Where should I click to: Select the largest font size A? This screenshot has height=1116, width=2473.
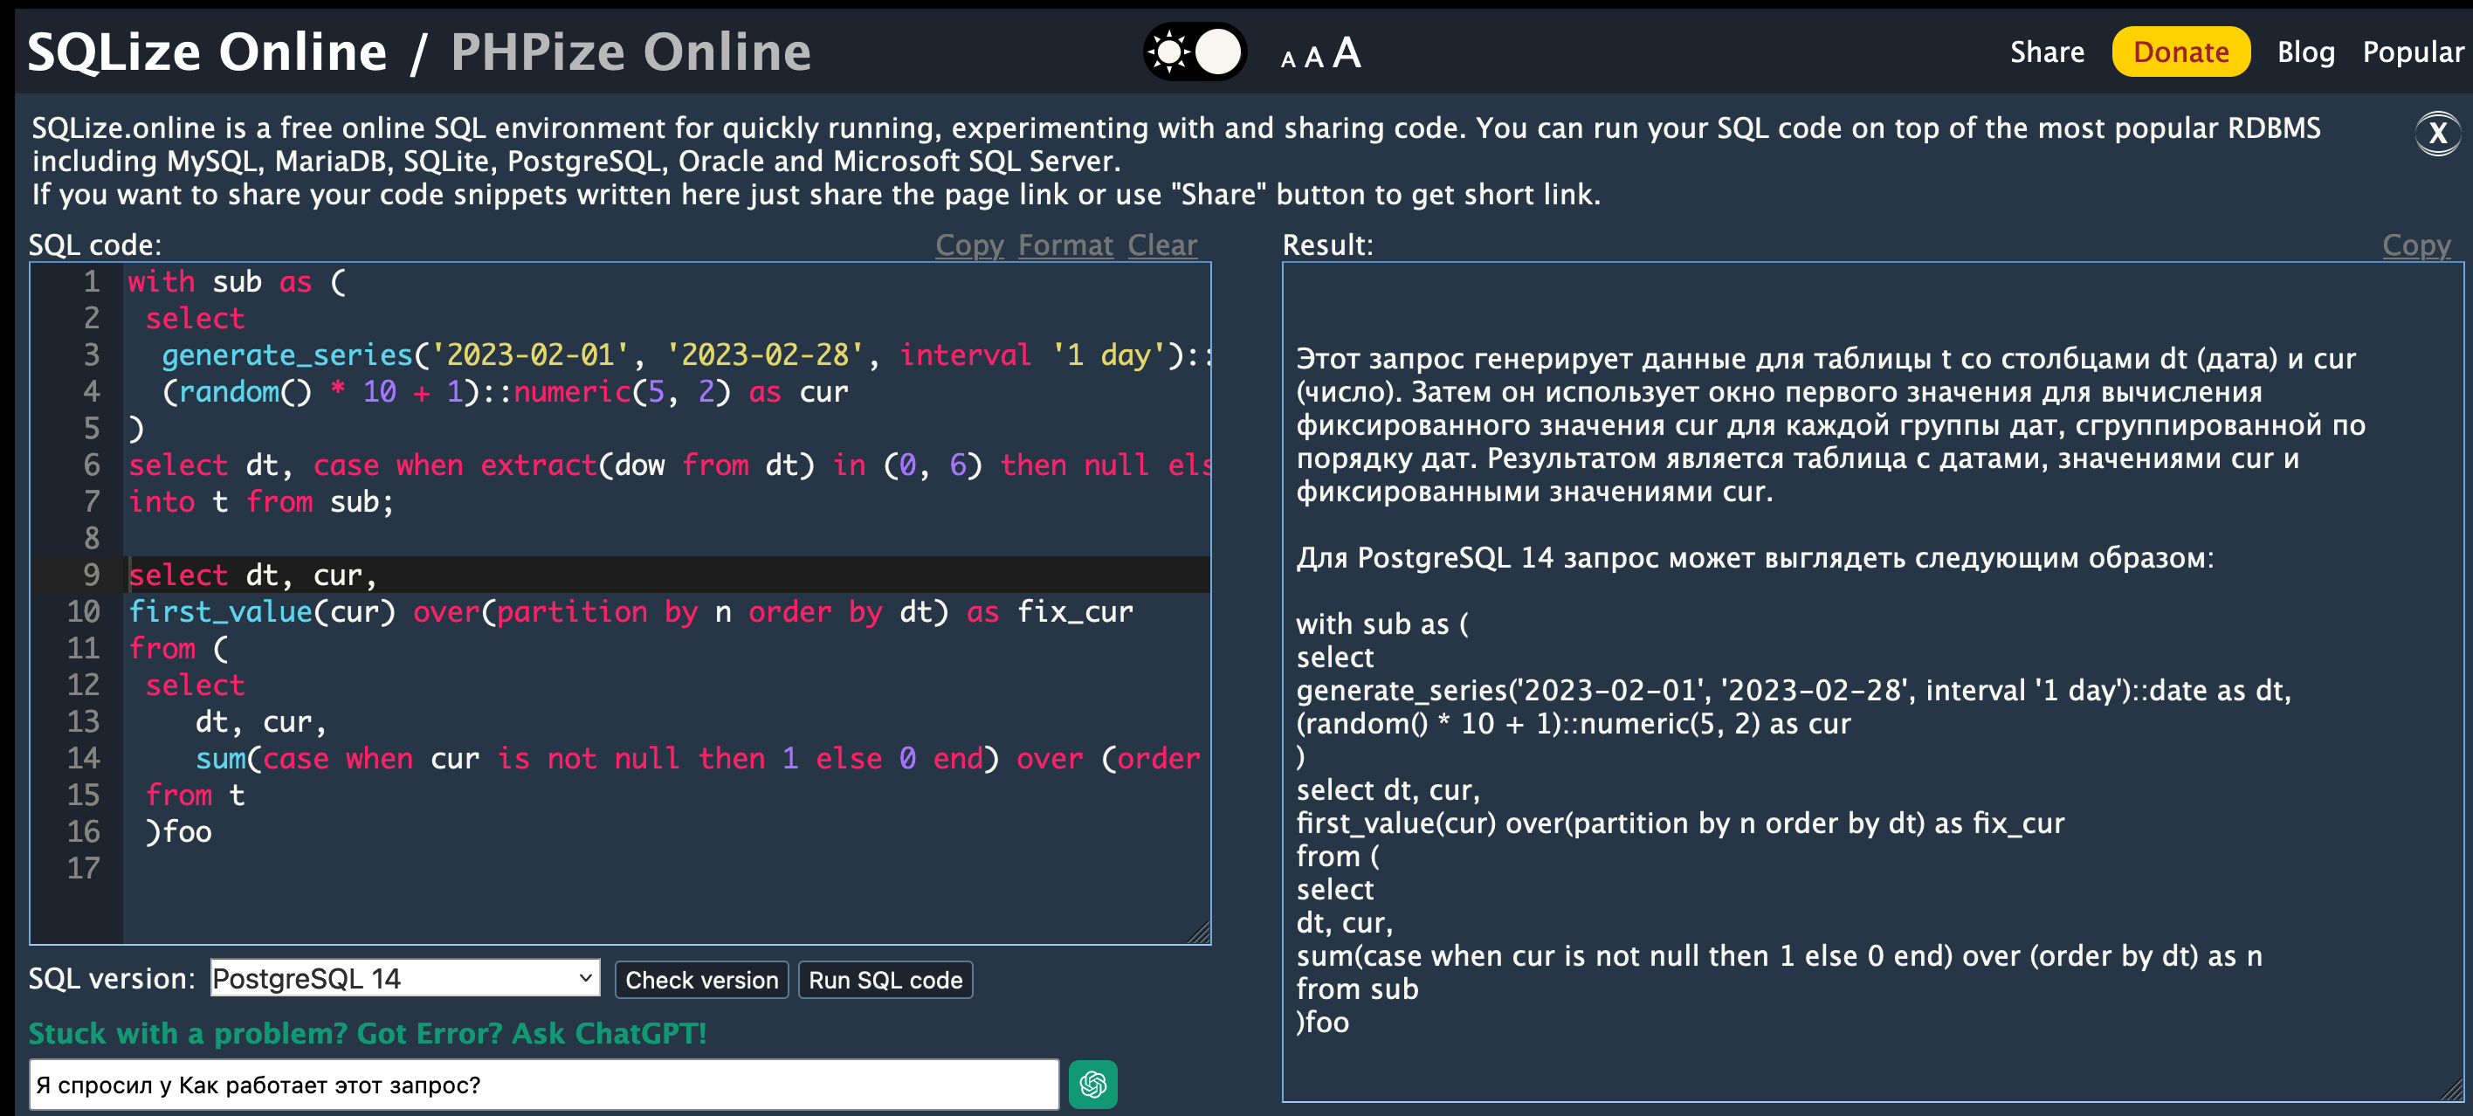(1346, 52)
